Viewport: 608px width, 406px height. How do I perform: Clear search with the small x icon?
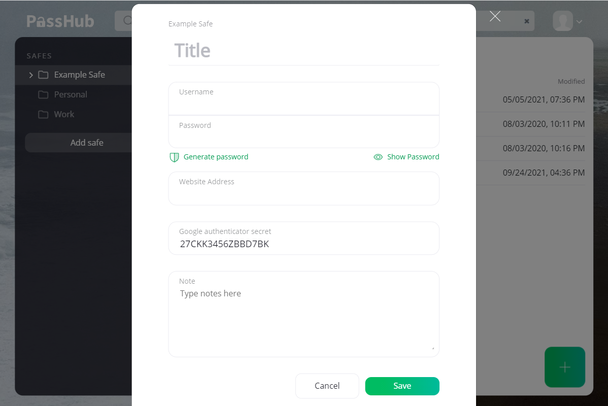click(x=527, y=21)
